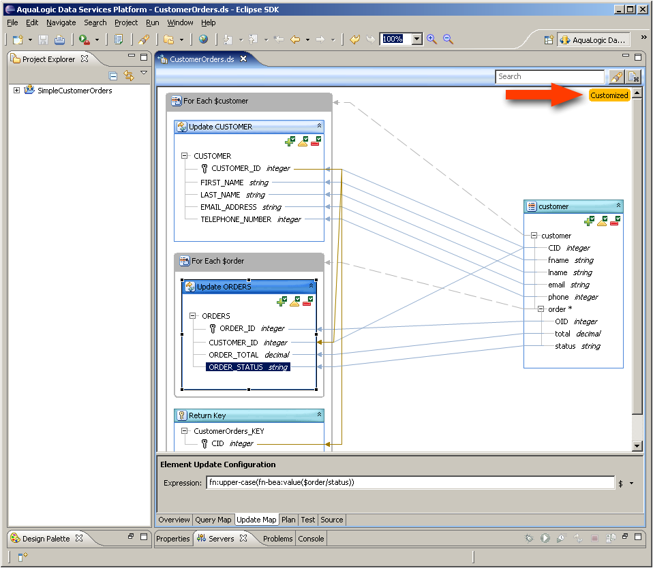Click the New wizard toolbar icon

(x=18, y=40)
